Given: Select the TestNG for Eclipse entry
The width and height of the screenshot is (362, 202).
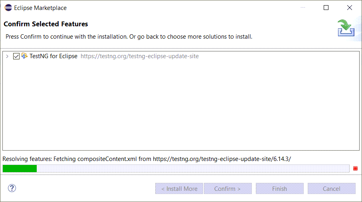Looking at the screenshot, I should point(53,56).
